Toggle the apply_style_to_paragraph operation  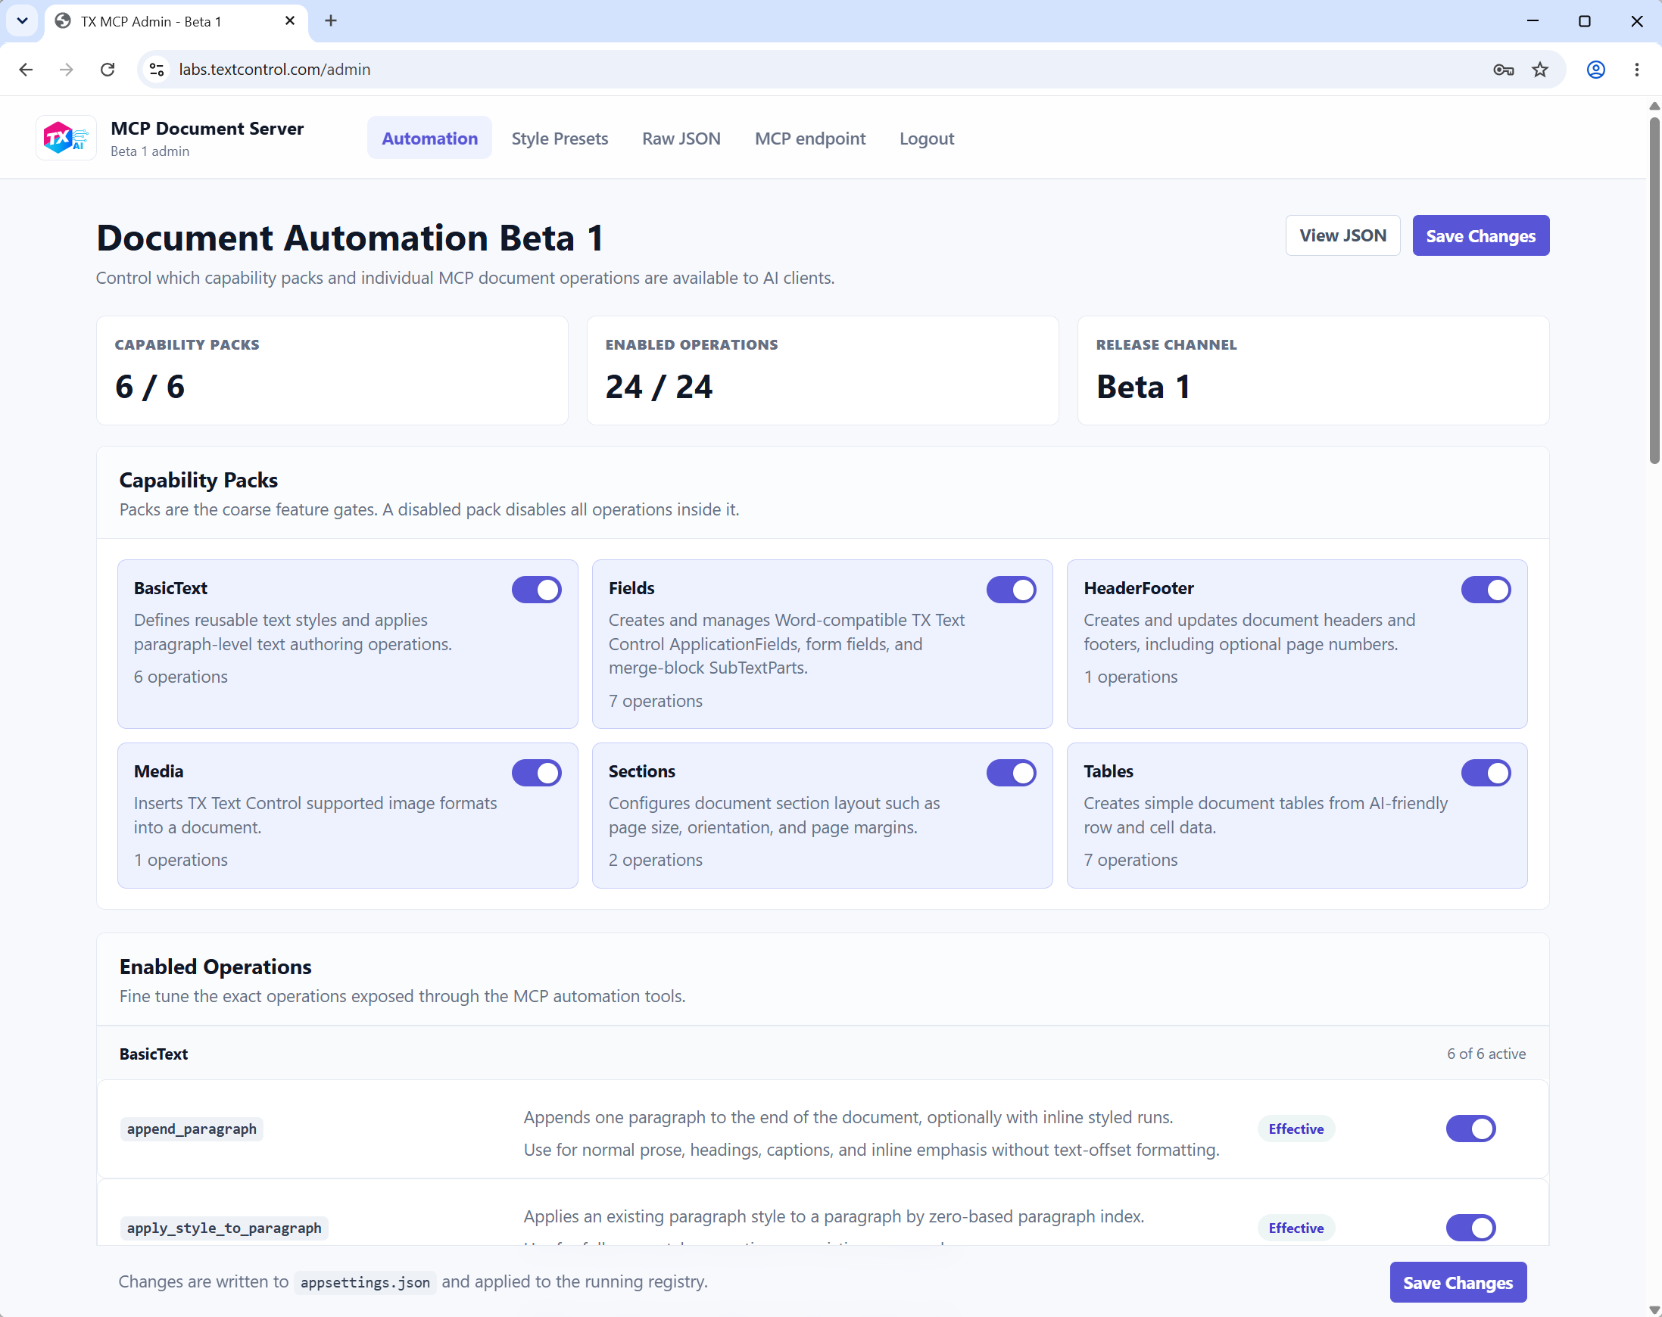pos(1471,1228)
